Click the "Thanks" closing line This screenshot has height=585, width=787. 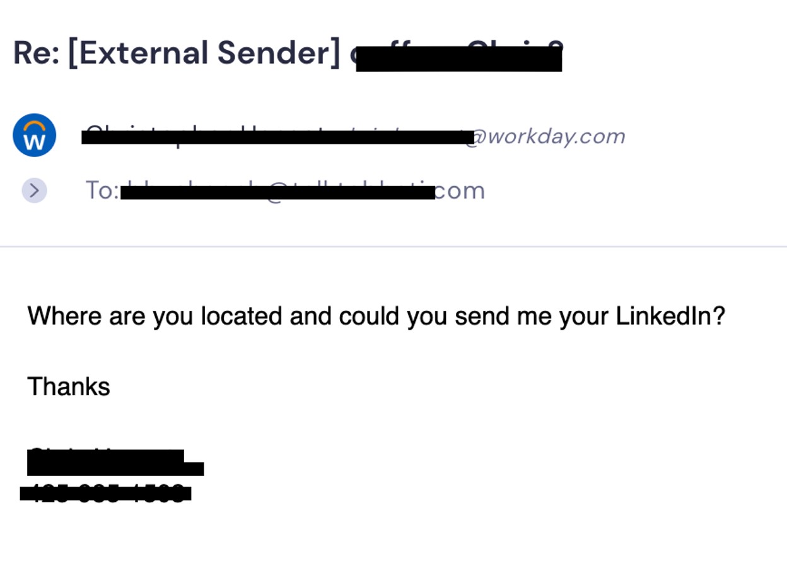click(69, 386)
